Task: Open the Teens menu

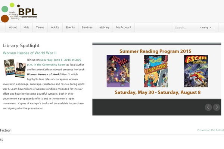Action: pos(40,27)
